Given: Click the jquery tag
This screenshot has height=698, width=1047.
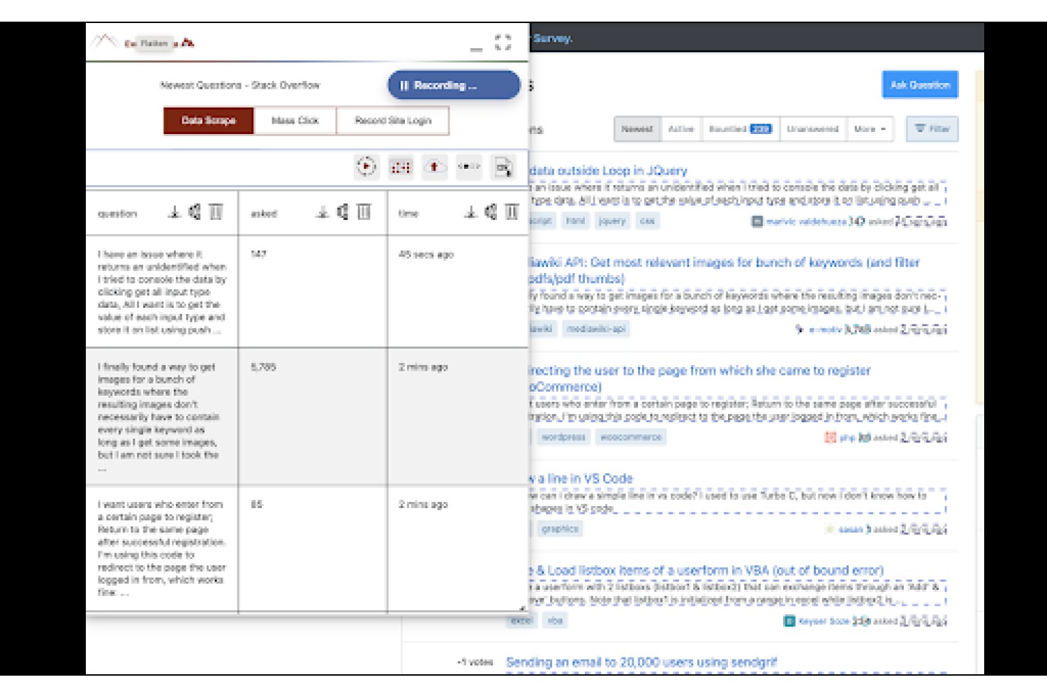Looking at the screenshot, I should (x=612, y=221).
